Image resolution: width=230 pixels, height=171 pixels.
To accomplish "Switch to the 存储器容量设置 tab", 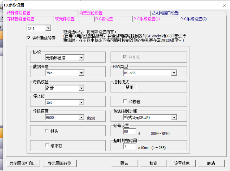I will [21, 19].
